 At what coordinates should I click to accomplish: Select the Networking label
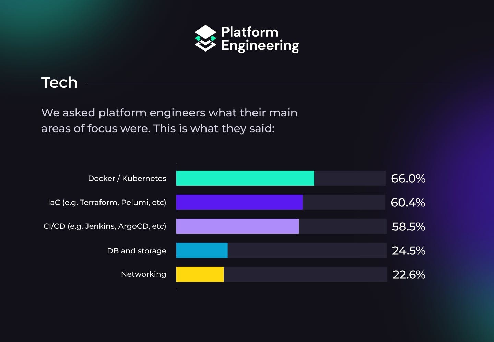pos(143,274)
